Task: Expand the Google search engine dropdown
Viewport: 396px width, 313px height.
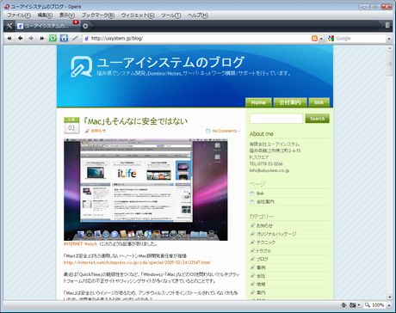Action: click(x=389, y=39)
